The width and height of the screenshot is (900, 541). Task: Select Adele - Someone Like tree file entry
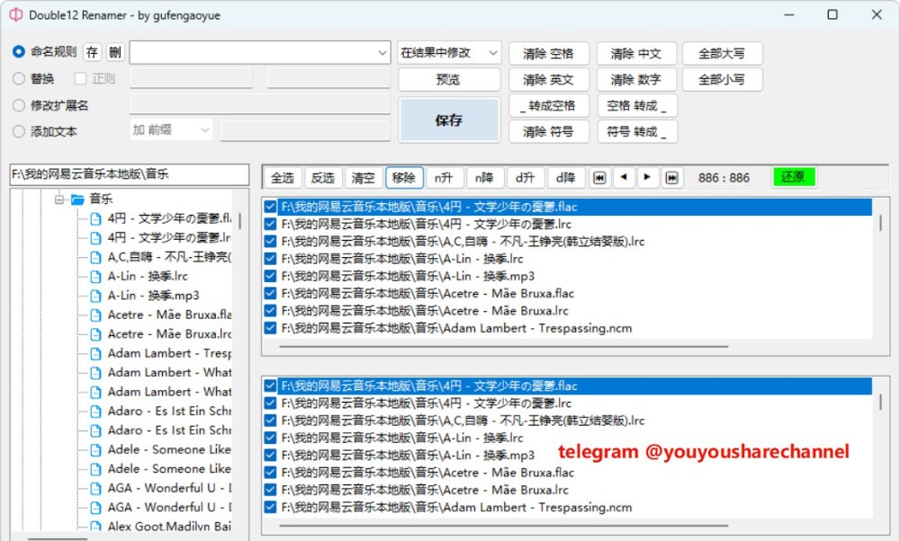[x=169, y=449]
